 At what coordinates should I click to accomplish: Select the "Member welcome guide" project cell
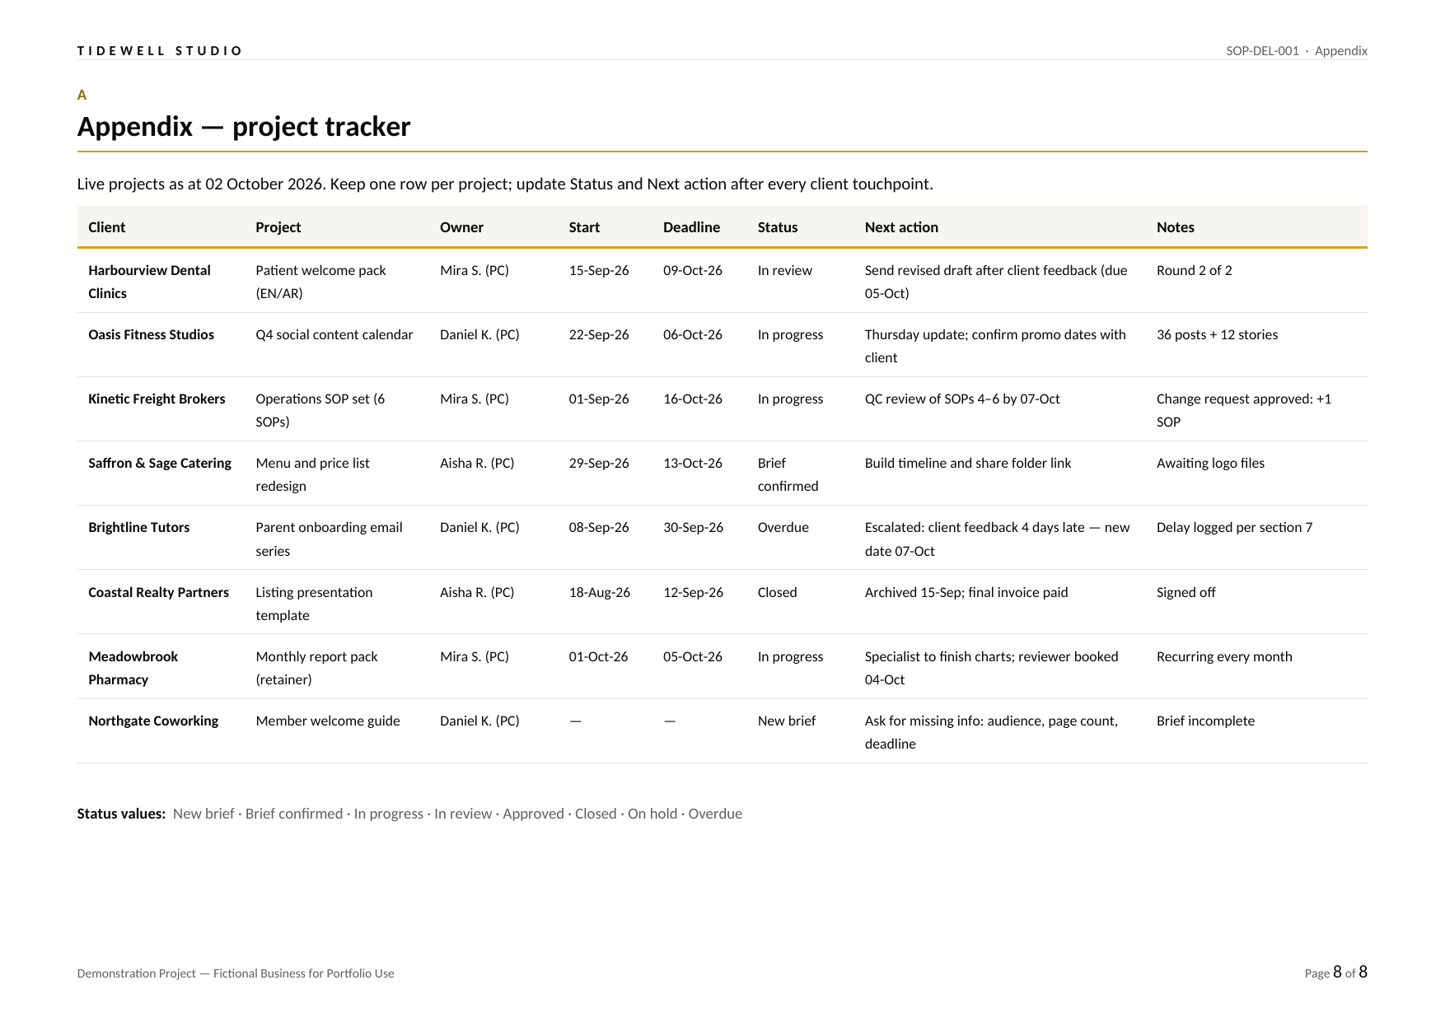pos(328,721)
